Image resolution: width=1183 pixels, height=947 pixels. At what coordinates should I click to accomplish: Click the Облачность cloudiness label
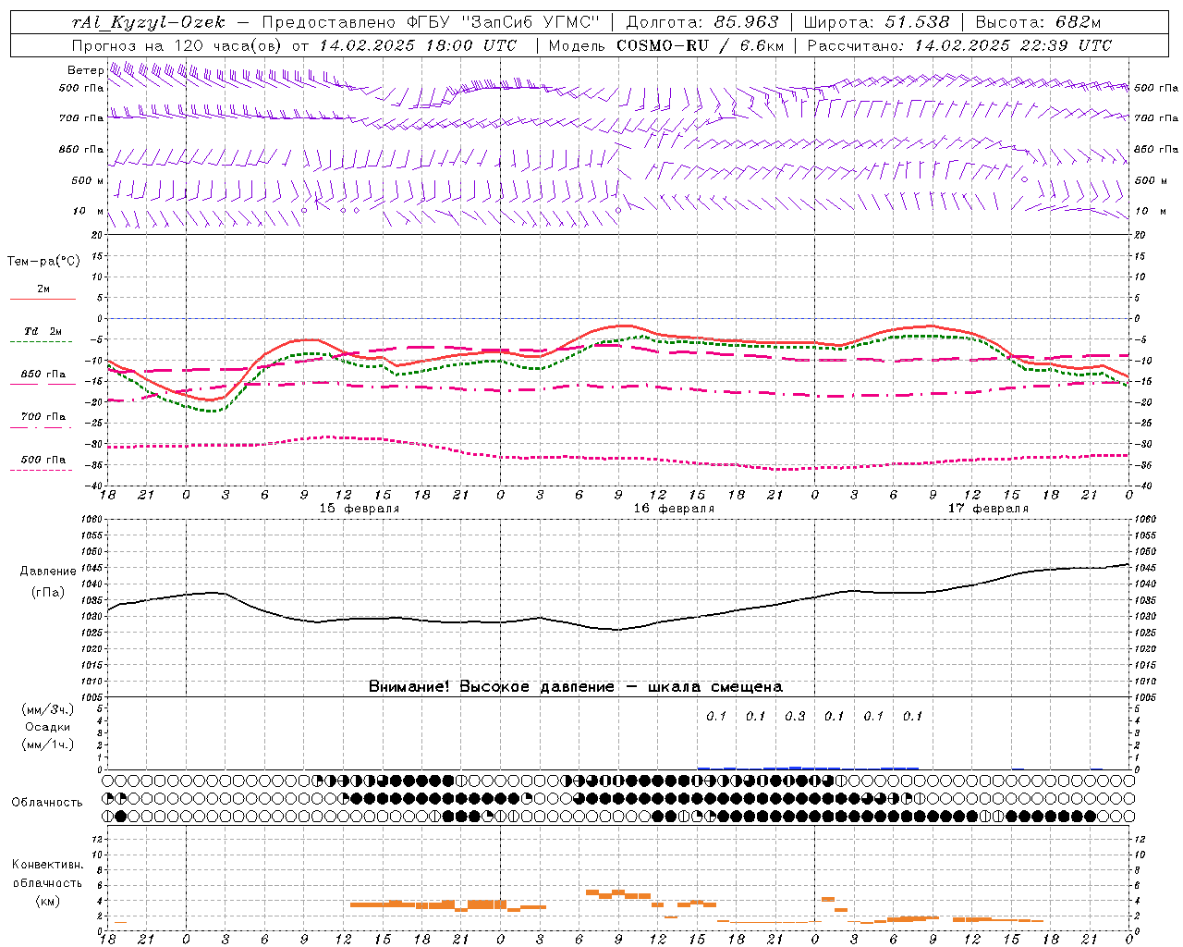(x=47, y=803)
